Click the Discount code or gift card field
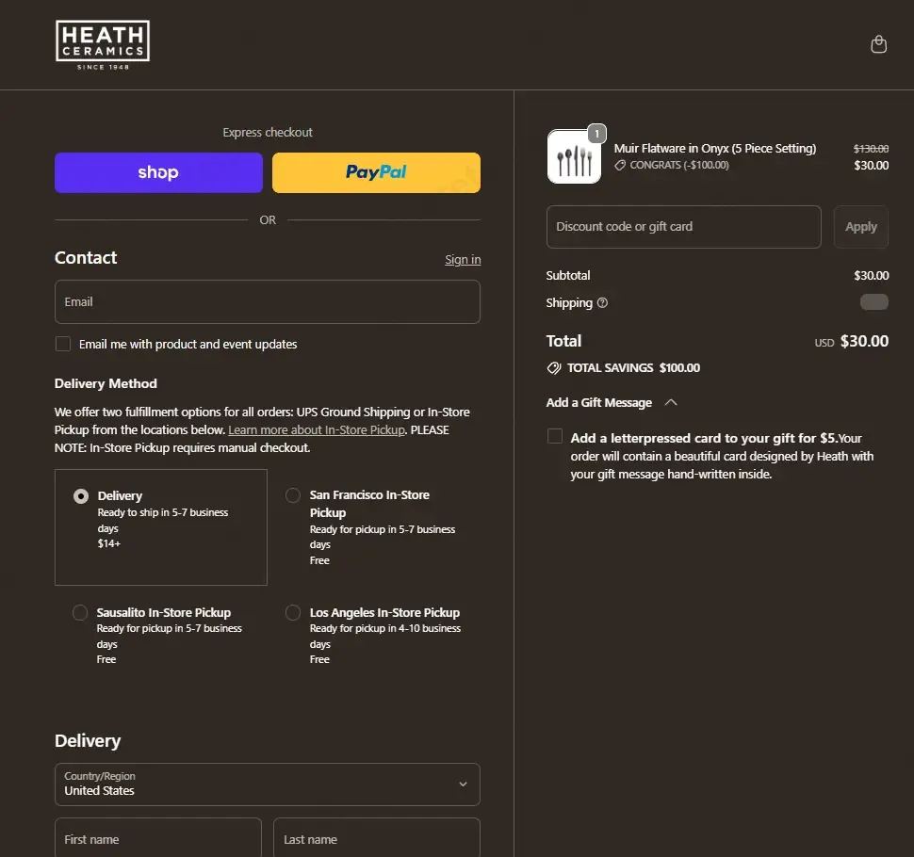This screenshot has height=857, width=914. pyautogui.click(x=683, y=227)
